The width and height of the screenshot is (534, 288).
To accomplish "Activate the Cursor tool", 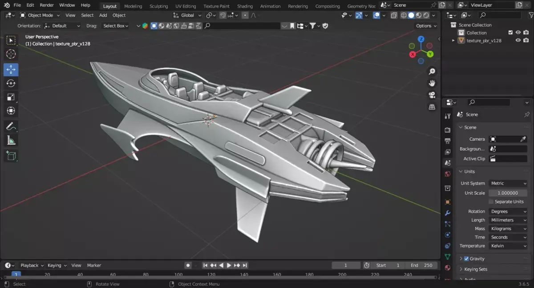I will pyautogui.click(x=11, y=54).
